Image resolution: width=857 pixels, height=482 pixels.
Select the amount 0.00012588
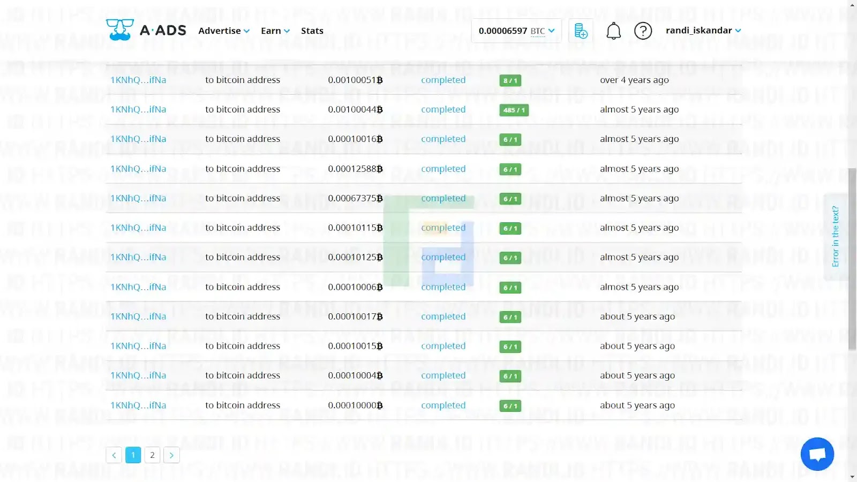[355, 169]
